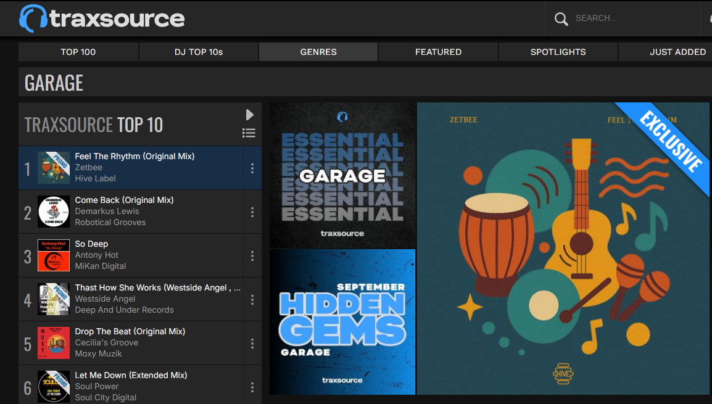Open the September Hidden Gems Garage banner
The image size is (712, 404).
[x=342, y=321]
